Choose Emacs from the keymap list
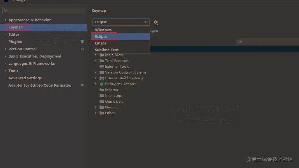This screenshot has height=168, width=299. (121, 43)
